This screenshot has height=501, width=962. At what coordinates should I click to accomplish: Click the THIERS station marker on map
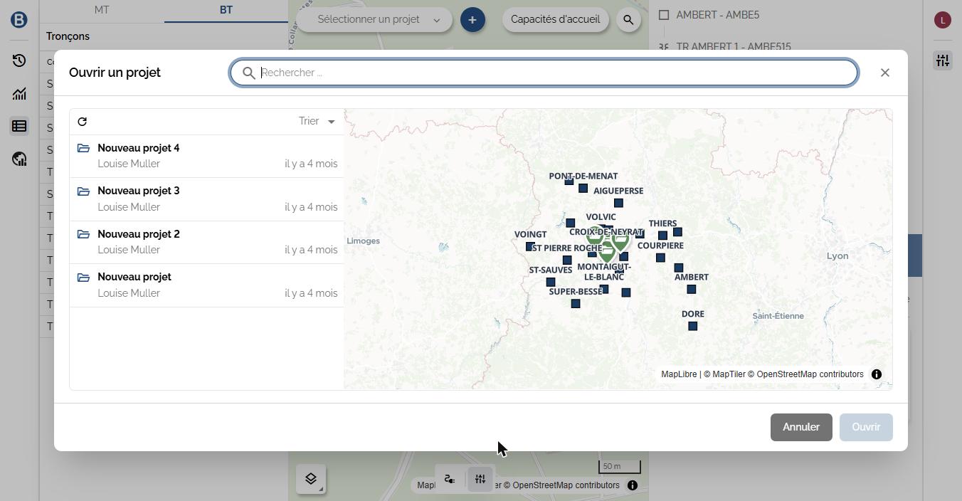click(662, 235)
